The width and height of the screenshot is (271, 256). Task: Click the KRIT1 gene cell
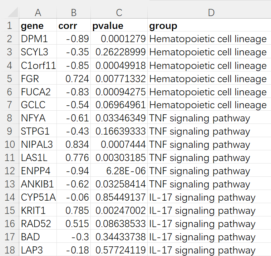38,211
